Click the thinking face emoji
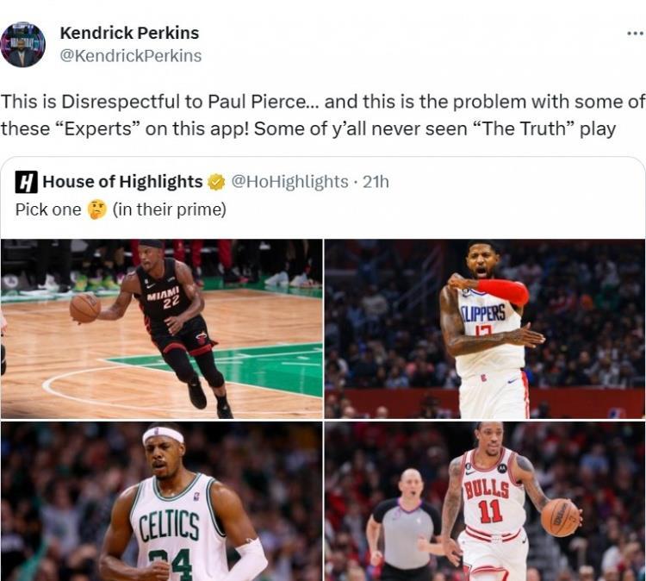646x581 pixels. point(96,209)
